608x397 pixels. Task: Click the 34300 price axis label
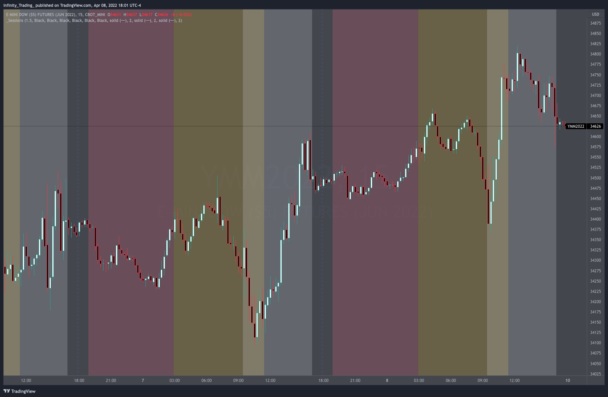pos(595,260)
